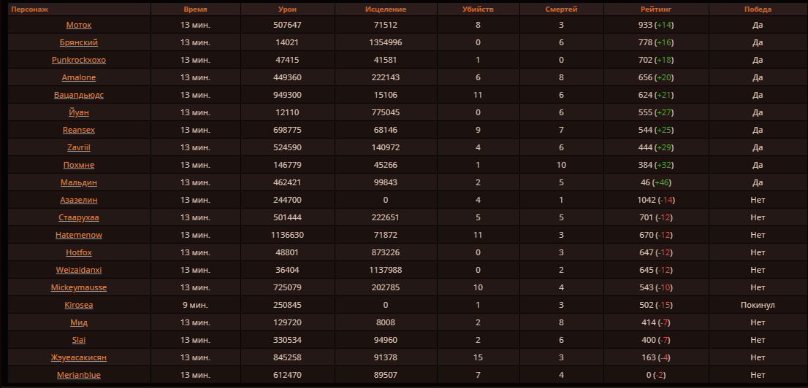Click the Zavriil character name

tap(79, 147)
